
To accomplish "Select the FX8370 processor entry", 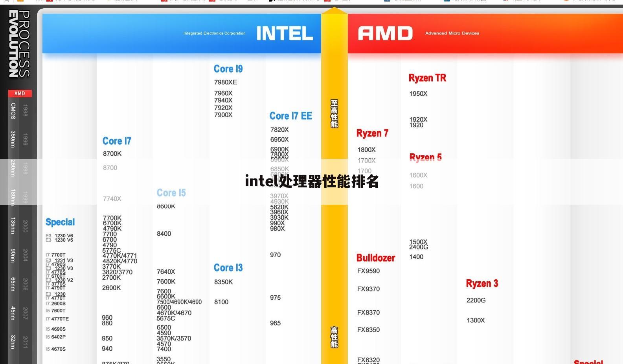I will click(x=368, y=313).
